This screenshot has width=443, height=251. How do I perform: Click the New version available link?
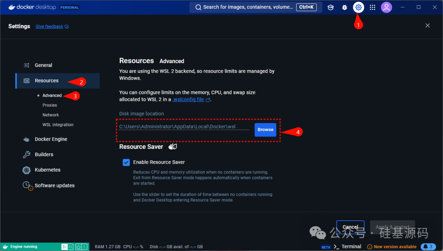click(395, 247)
